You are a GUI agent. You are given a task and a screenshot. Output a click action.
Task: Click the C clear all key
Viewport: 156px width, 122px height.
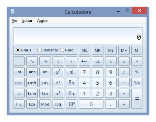tap(111, 61)
